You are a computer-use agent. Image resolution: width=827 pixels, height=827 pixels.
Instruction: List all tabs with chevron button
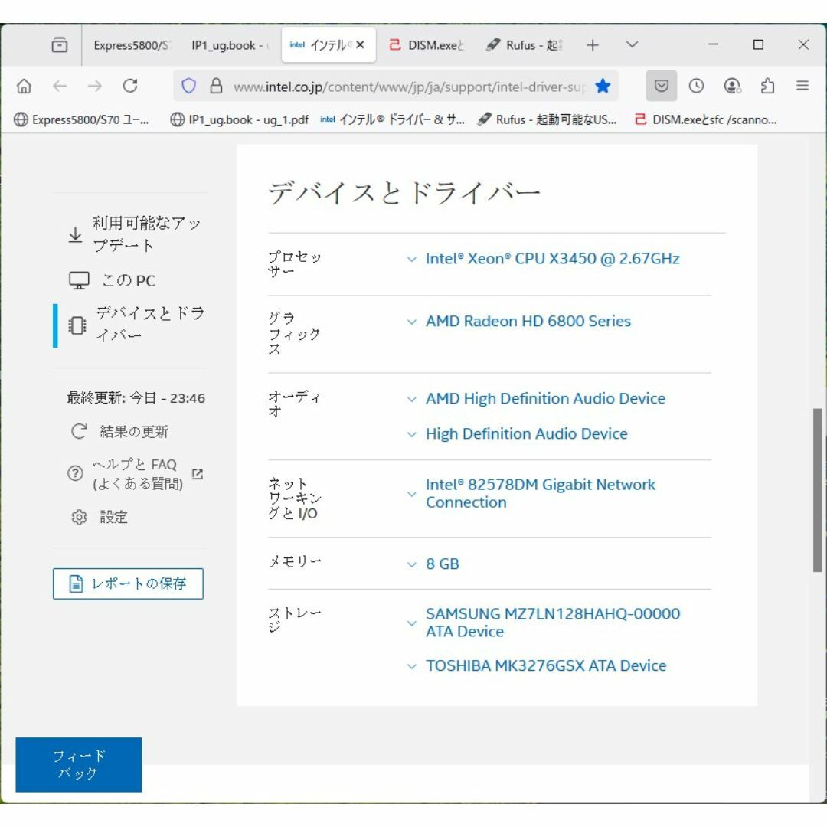click(633, 45)
